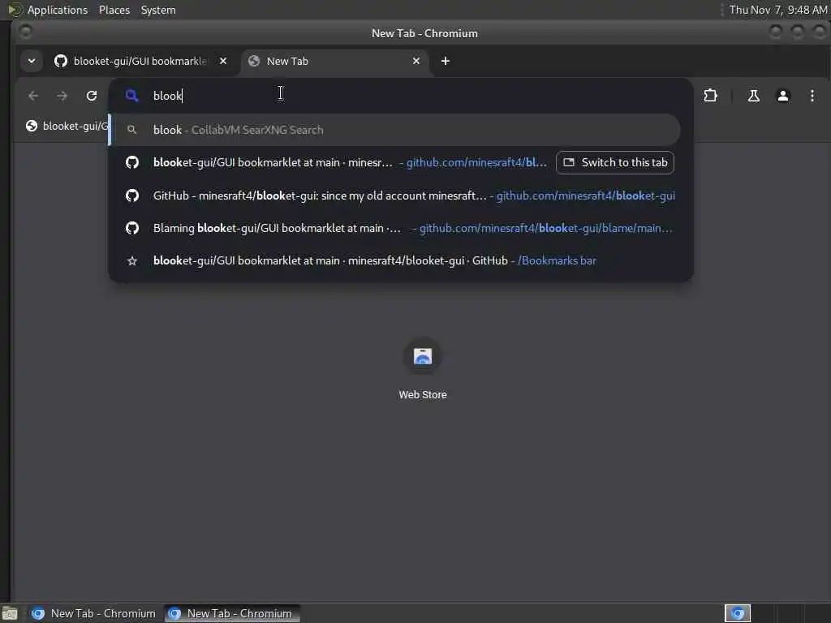This screenshot has height=623, width=831.
Task: Click the '/Bookmarks bar' path text
Action: coord(557,260)
